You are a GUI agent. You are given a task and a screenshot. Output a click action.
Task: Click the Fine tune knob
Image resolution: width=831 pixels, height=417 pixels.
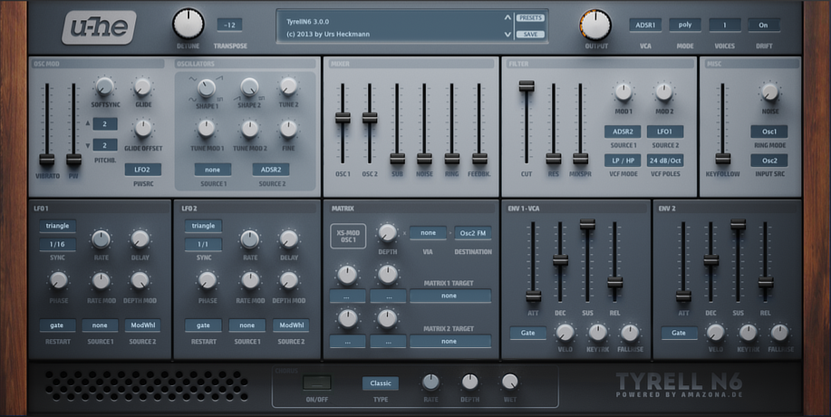[288, 128]
